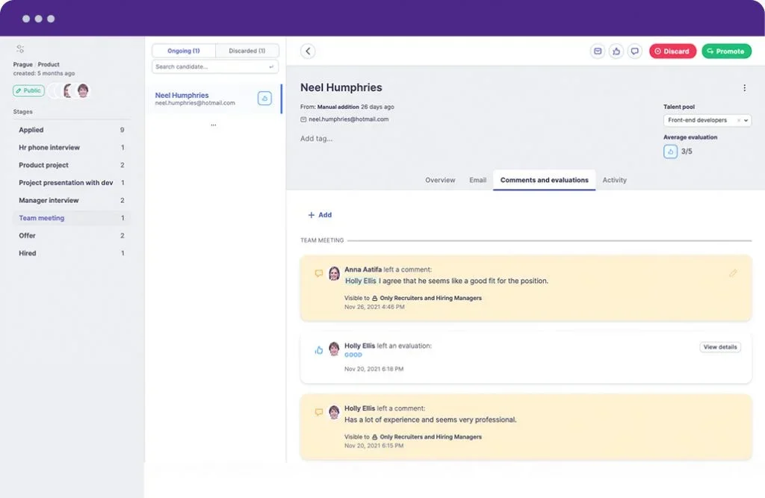Click the workflow settings icon above Prague Product
Viewport: 765px width, 498px height.
click(20, 49)
